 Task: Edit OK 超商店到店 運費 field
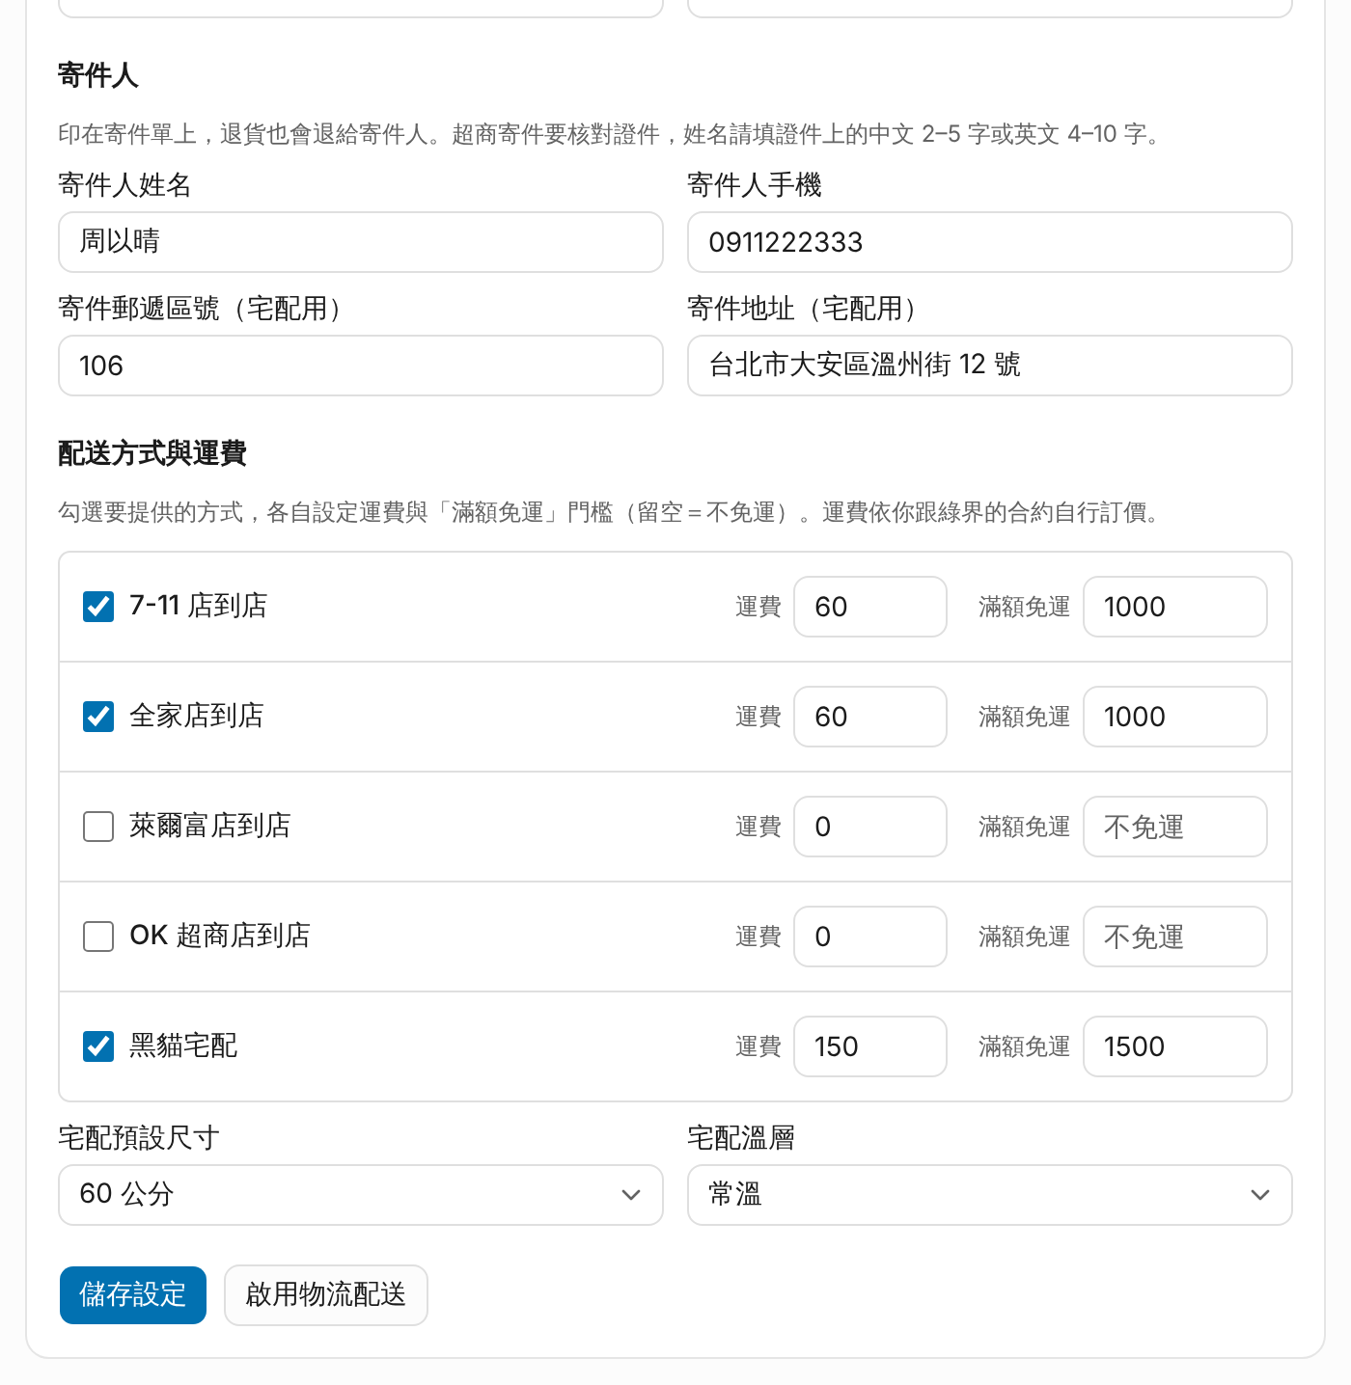(x=870, y=937)
